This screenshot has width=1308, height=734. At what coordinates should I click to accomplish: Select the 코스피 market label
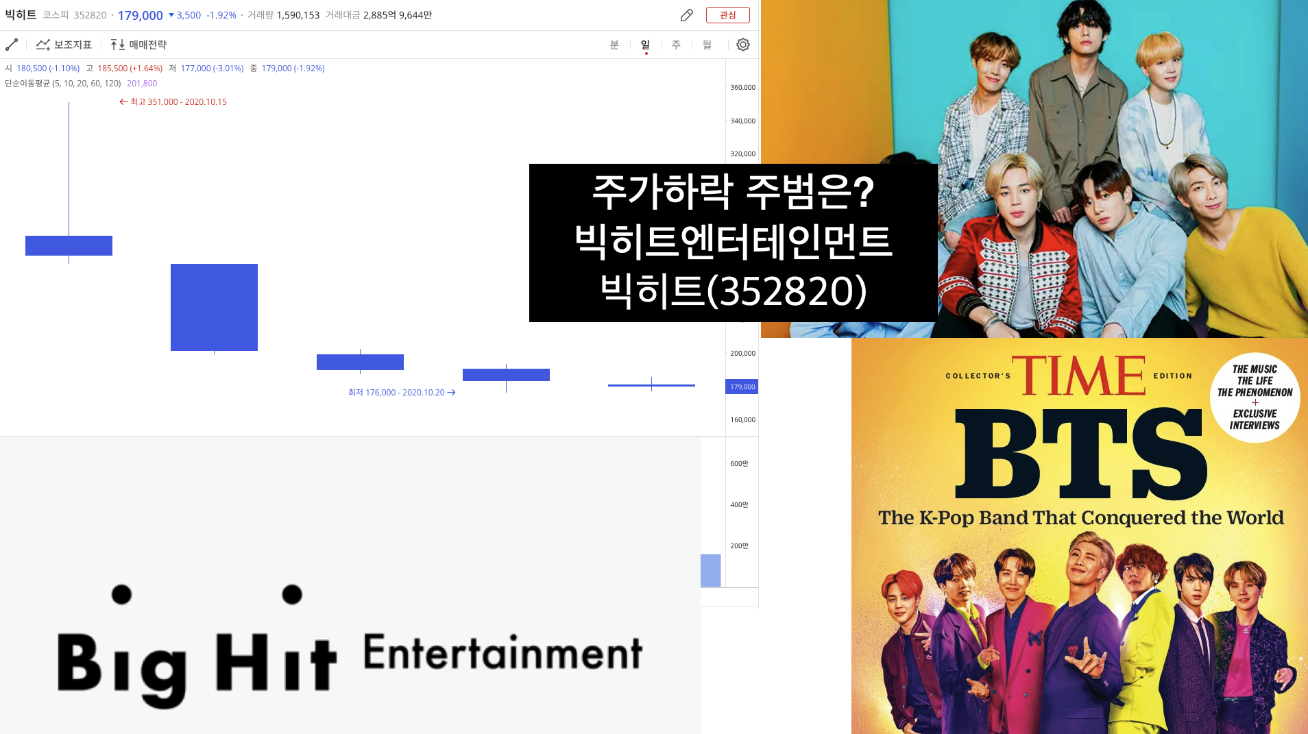click(56, 15)
